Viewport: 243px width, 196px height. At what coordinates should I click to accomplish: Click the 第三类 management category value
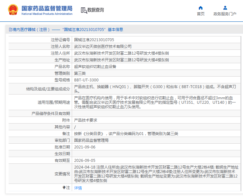pos(80,73)
